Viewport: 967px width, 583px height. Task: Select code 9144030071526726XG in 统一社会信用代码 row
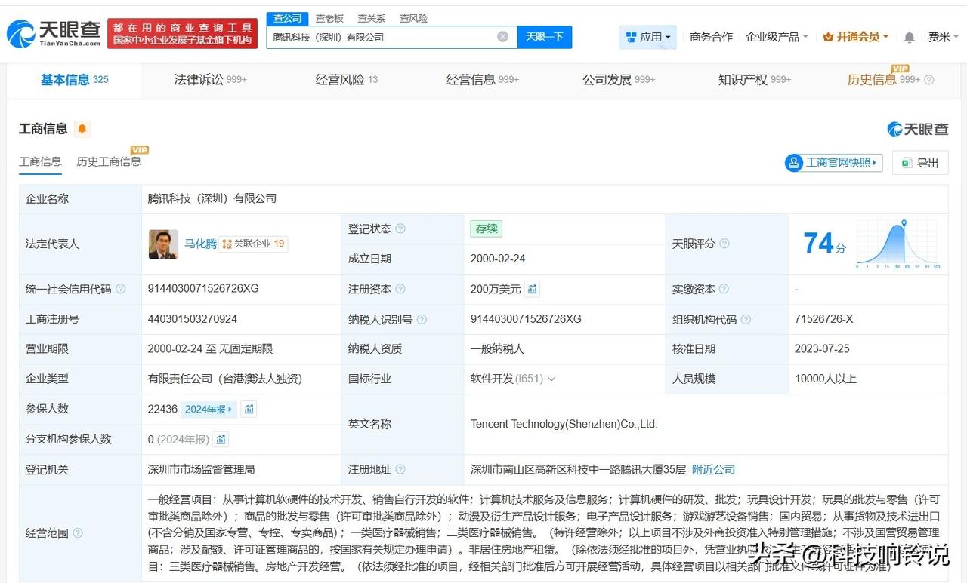pos(203,289)
